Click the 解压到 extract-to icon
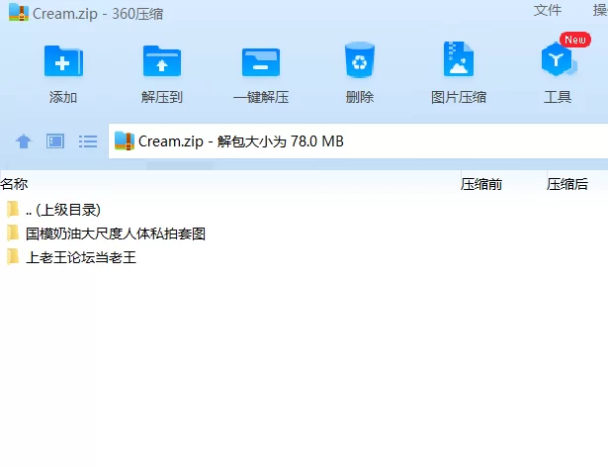The height and width of the screenshot is (467, 608). (162, 61)
